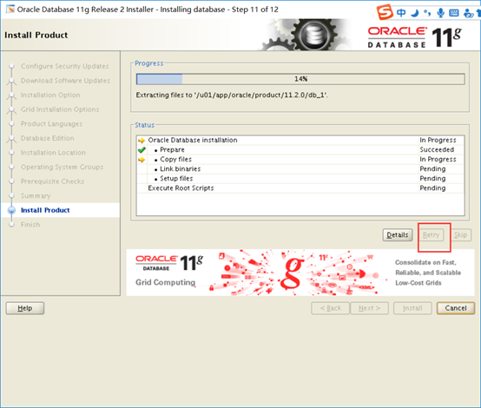The image size is (481, 408).
Task: Select the Execute Root Scripts row
Action: pos(300,188)
